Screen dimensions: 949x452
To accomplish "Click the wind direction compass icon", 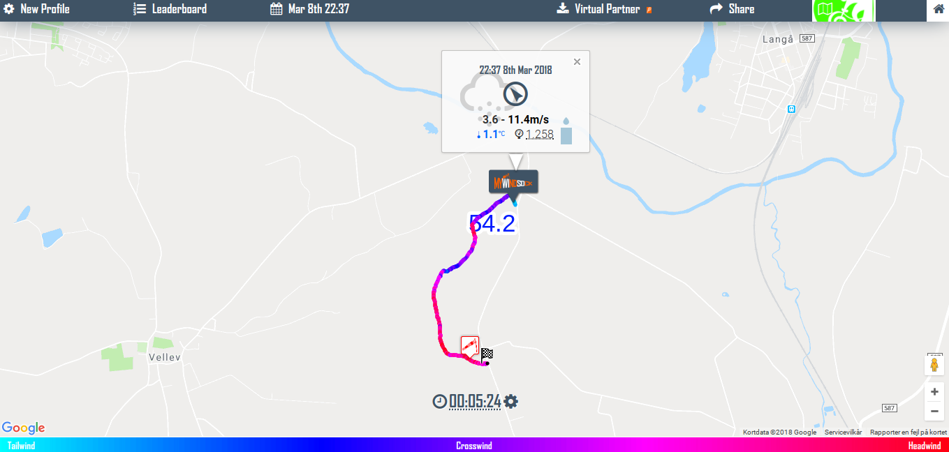I will pos(515,94).
